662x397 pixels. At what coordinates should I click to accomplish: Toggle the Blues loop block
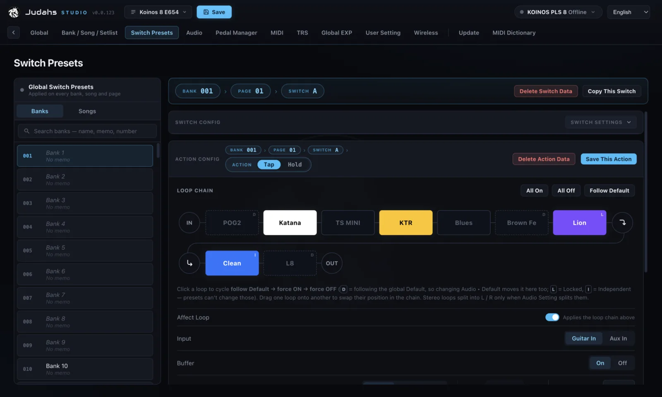click(x=464, y=222)
